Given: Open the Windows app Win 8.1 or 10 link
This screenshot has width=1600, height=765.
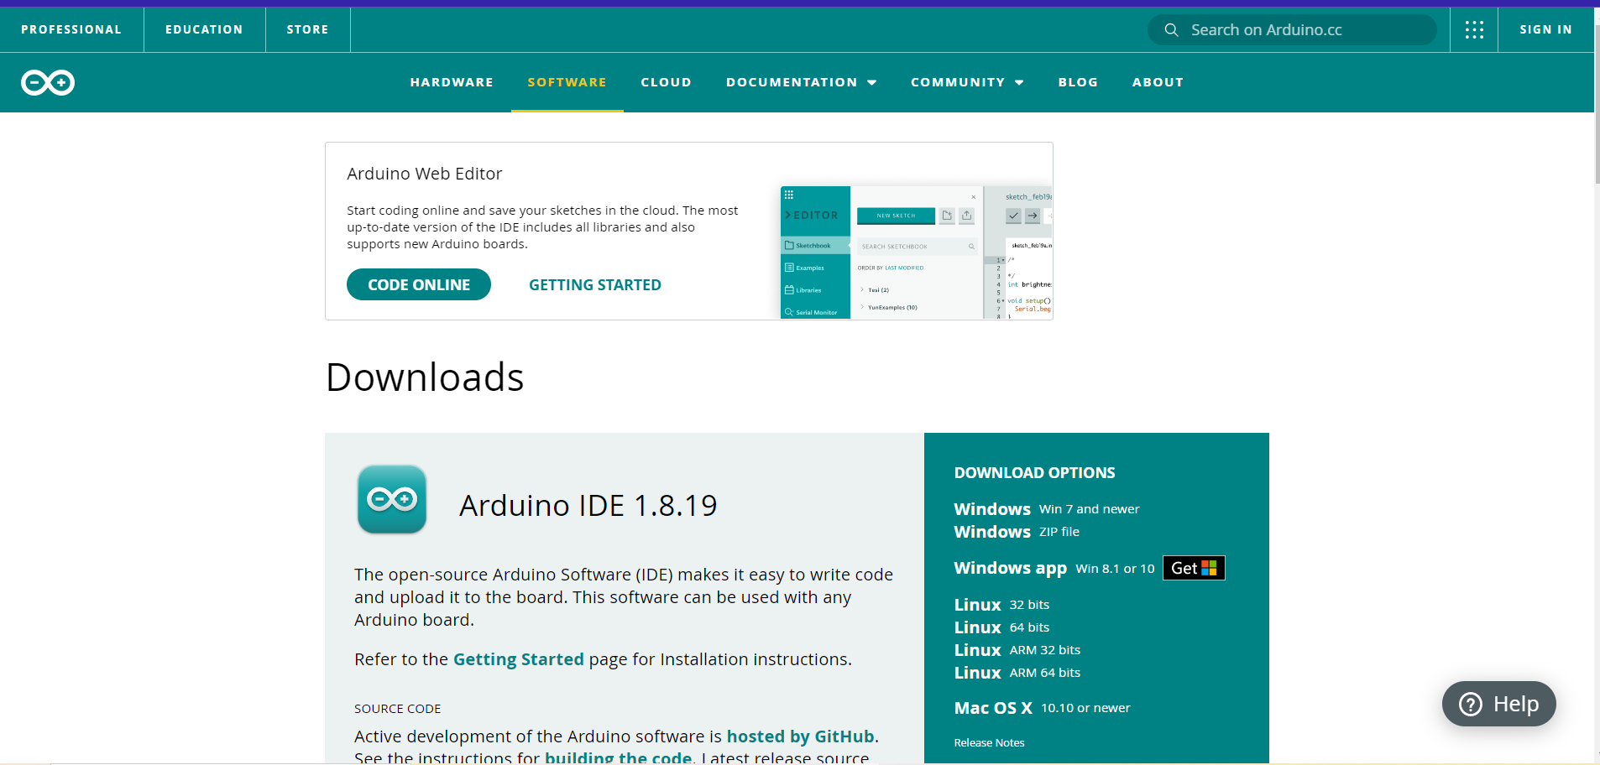Looking at the screenshot, I should click(x=1054, y=568).
